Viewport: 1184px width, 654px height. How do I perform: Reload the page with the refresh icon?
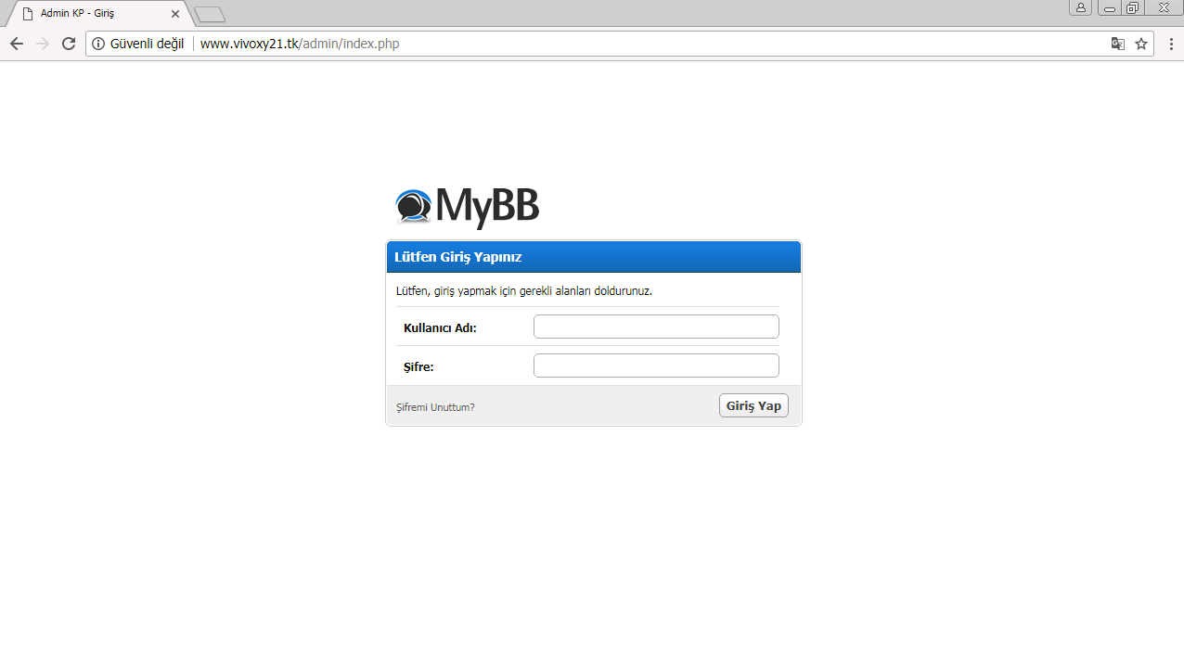coord(68,44)
